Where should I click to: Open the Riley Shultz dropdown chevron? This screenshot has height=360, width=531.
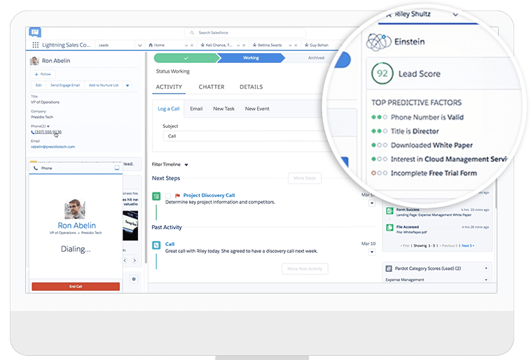(455, 14)
